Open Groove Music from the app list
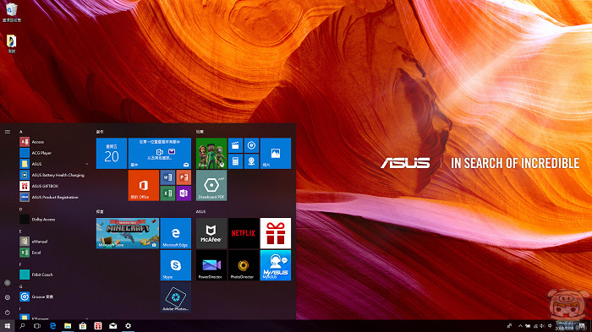The image size is (592, 332). coord(54,297)
